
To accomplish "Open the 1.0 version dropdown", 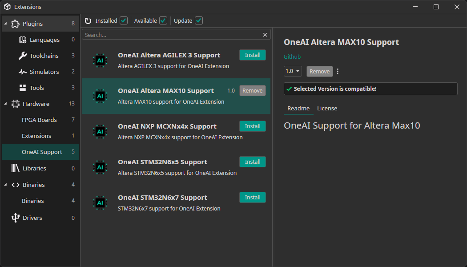I will coord(293,71).
